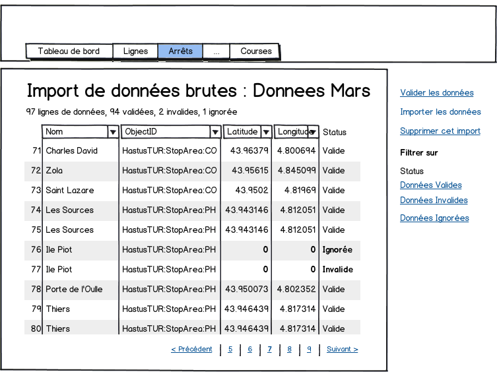Filter on Données Ignorées
The height and width of the screenshot is (372, 497).
tap(434, 218)
